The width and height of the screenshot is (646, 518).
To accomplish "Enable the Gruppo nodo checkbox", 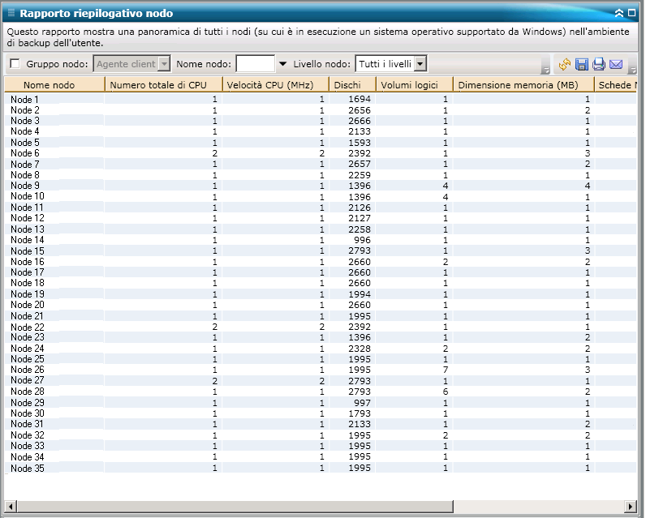I will [15, 64].
